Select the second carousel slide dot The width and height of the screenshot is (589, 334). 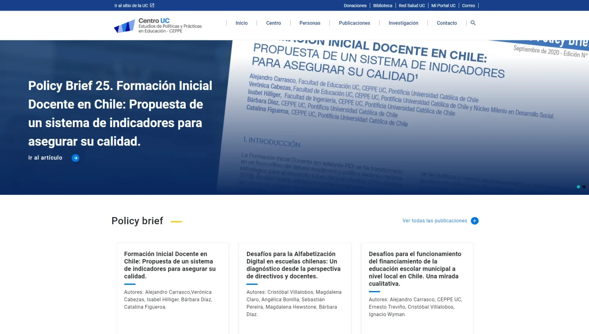(x=584, y=187)
